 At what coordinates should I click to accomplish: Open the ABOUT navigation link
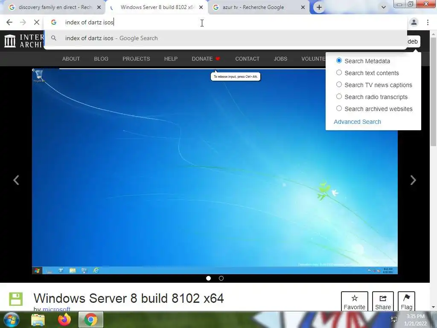pyautogui.click(x=71, y=59)
